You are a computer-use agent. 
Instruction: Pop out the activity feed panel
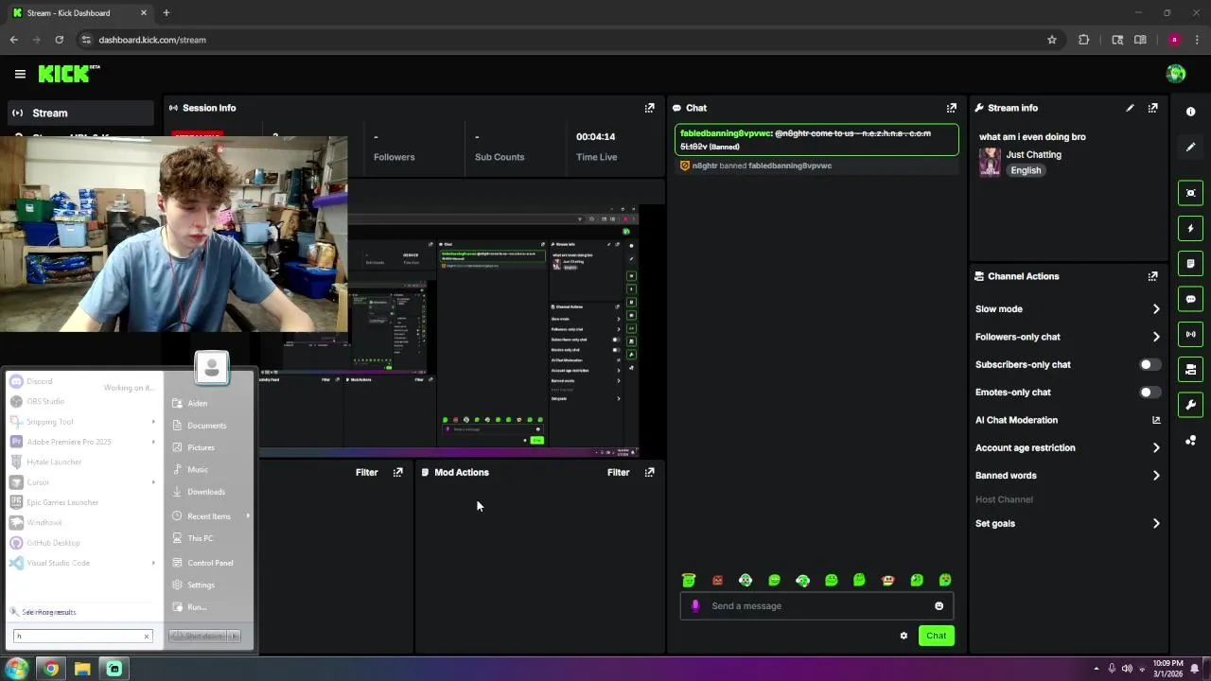[397, 472]
